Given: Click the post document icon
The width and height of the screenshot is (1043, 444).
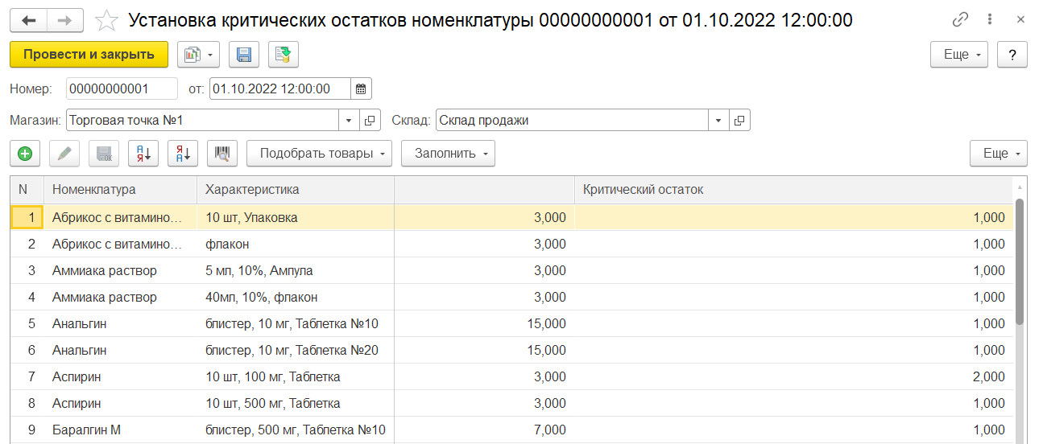Looking at the screenshot, I should point(284,55).
